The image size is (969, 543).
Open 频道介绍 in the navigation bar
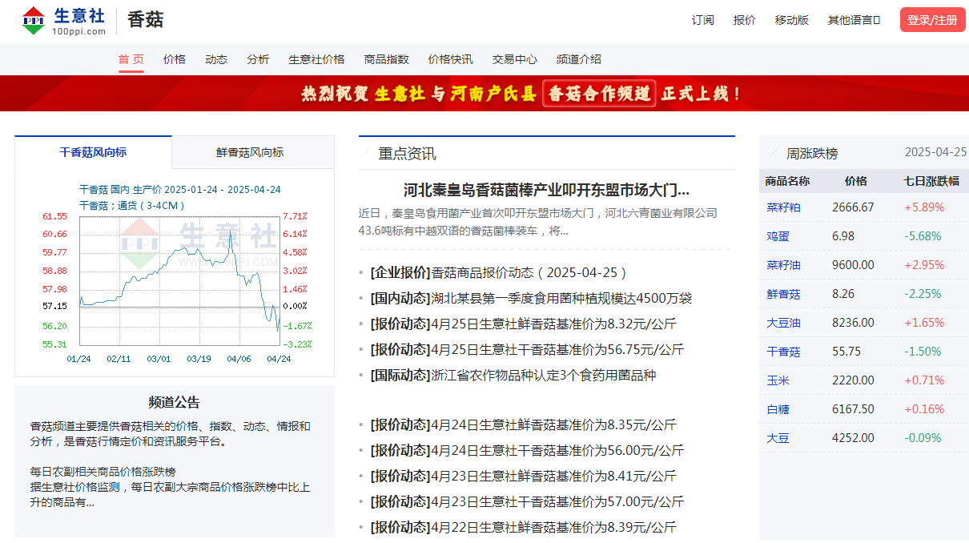(578, 59)
